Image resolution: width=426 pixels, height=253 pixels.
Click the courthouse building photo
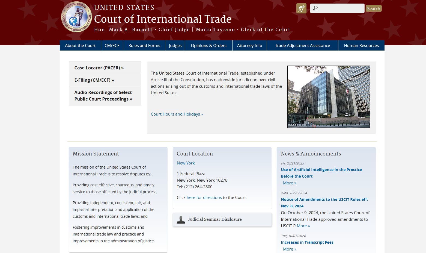point(329,97)
